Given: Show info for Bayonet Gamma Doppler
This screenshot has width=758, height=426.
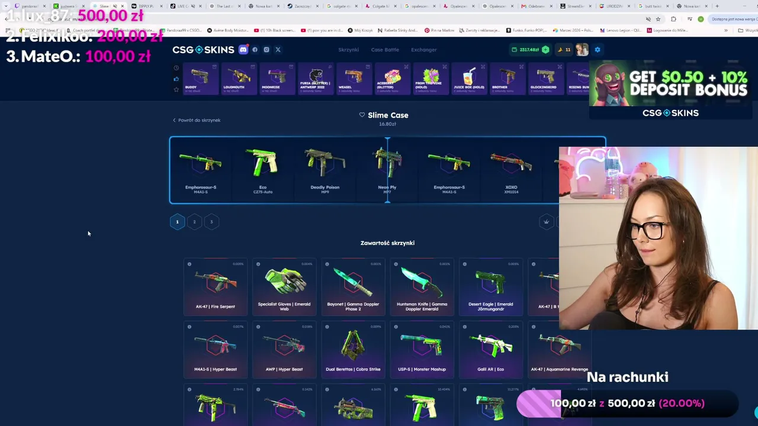Looking at the screenshot, I should pos(327,264).
